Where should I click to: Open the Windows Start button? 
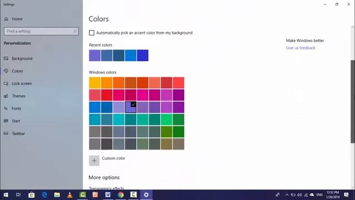point(6,195)
